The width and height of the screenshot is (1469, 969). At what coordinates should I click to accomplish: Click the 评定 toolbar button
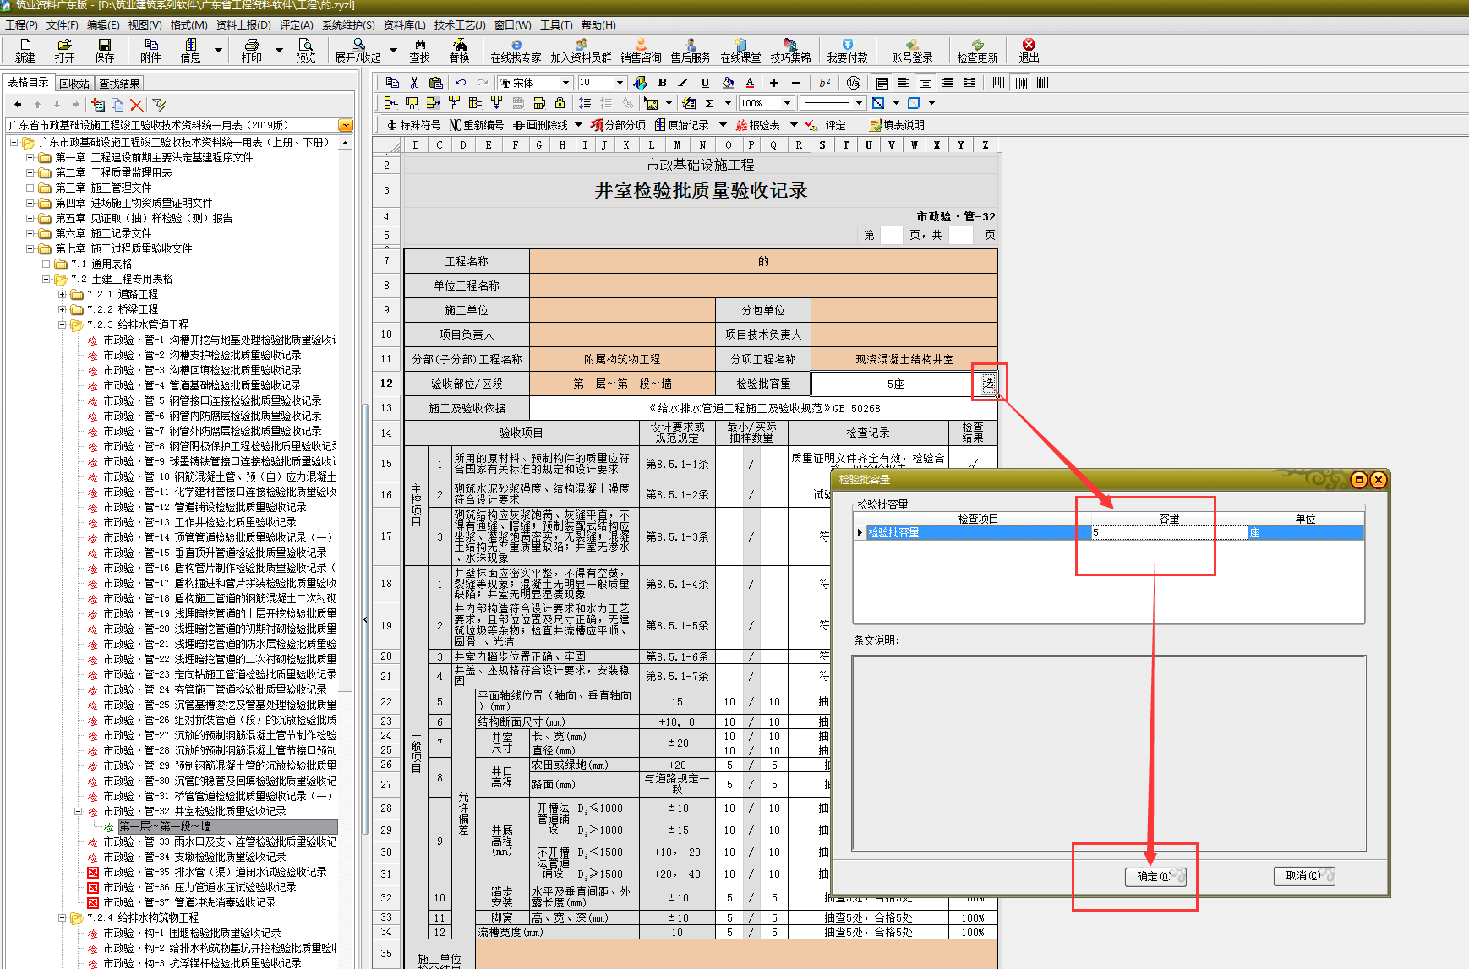(826, 125)
